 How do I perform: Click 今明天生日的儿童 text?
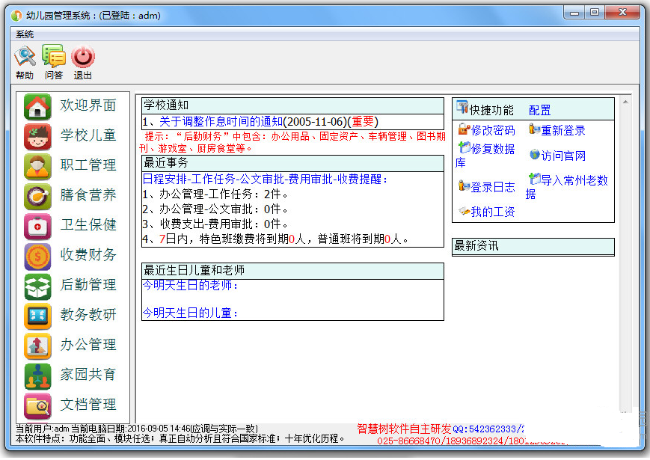(190, 313)
